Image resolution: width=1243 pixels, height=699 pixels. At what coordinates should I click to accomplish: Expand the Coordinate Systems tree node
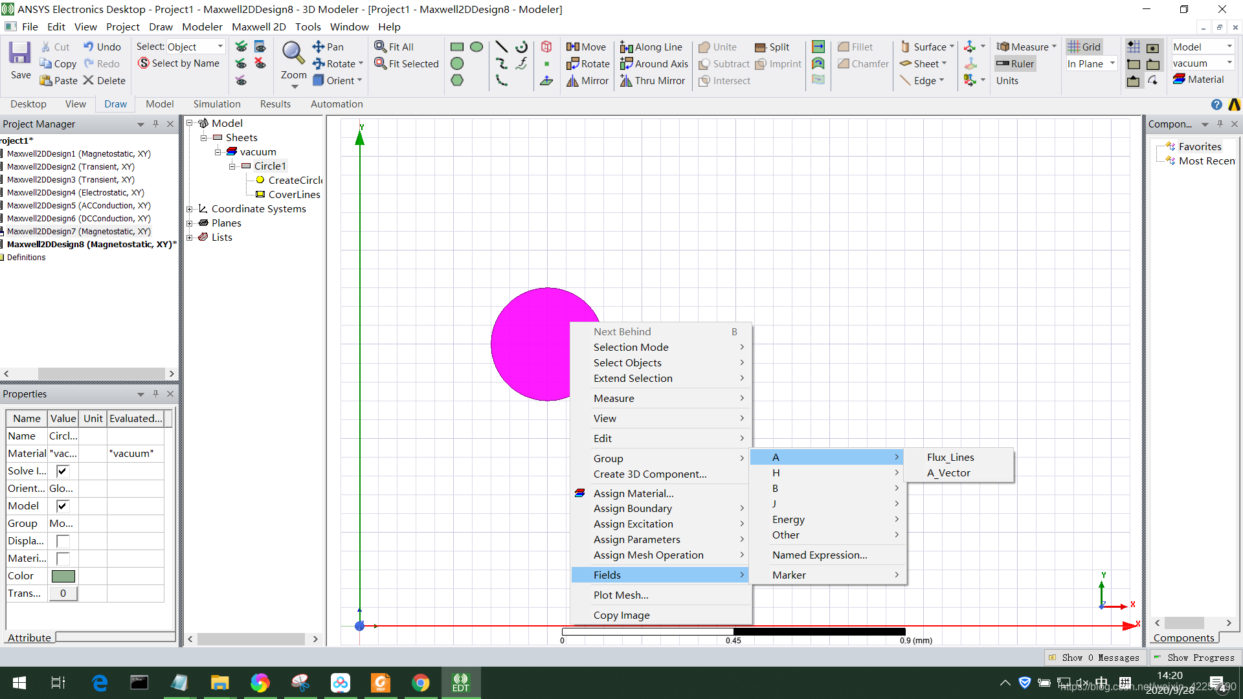(190, 208)
